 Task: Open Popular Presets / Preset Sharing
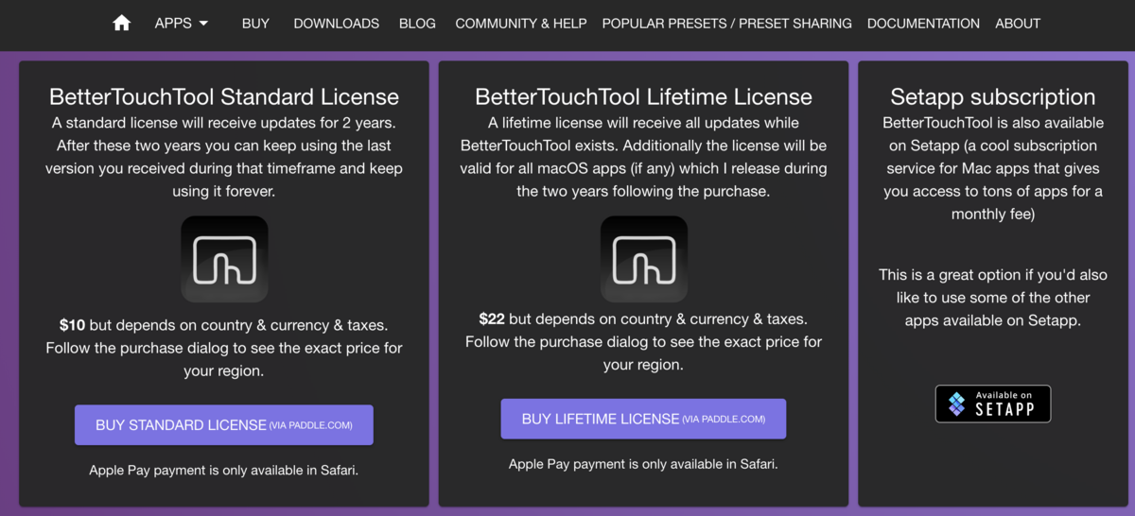[x=726, y=23]
